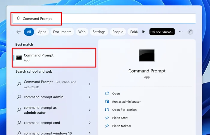
Task: Click the Pin to taskbar pin icon
Action: tap(107, 126)
